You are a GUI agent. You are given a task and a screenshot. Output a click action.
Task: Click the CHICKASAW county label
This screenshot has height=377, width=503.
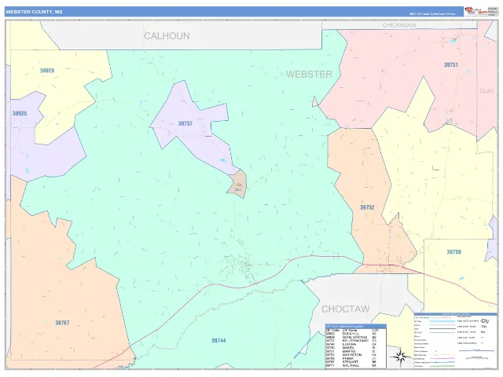tap(399, 25)
